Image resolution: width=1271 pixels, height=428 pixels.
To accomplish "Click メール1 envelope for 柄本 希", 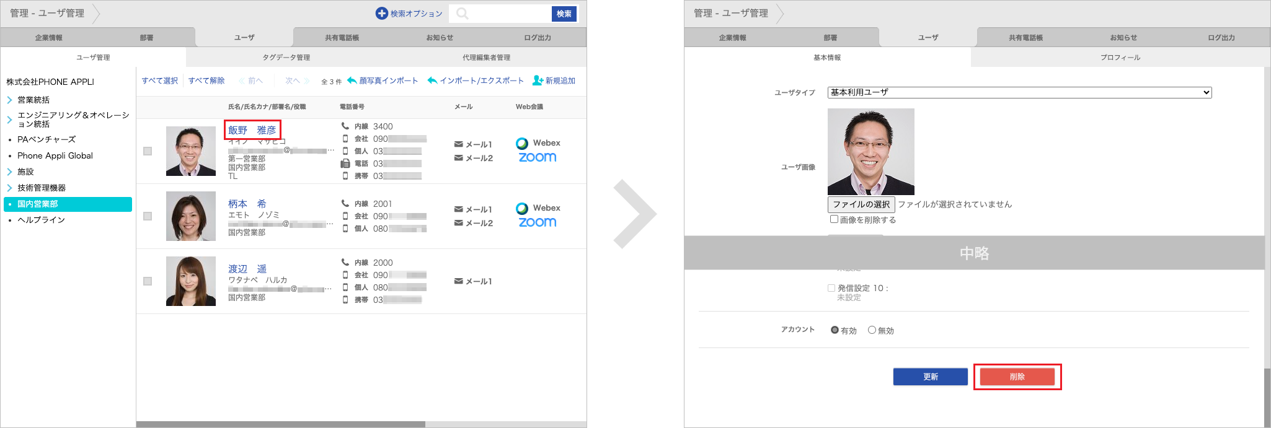I will [458, 209].
